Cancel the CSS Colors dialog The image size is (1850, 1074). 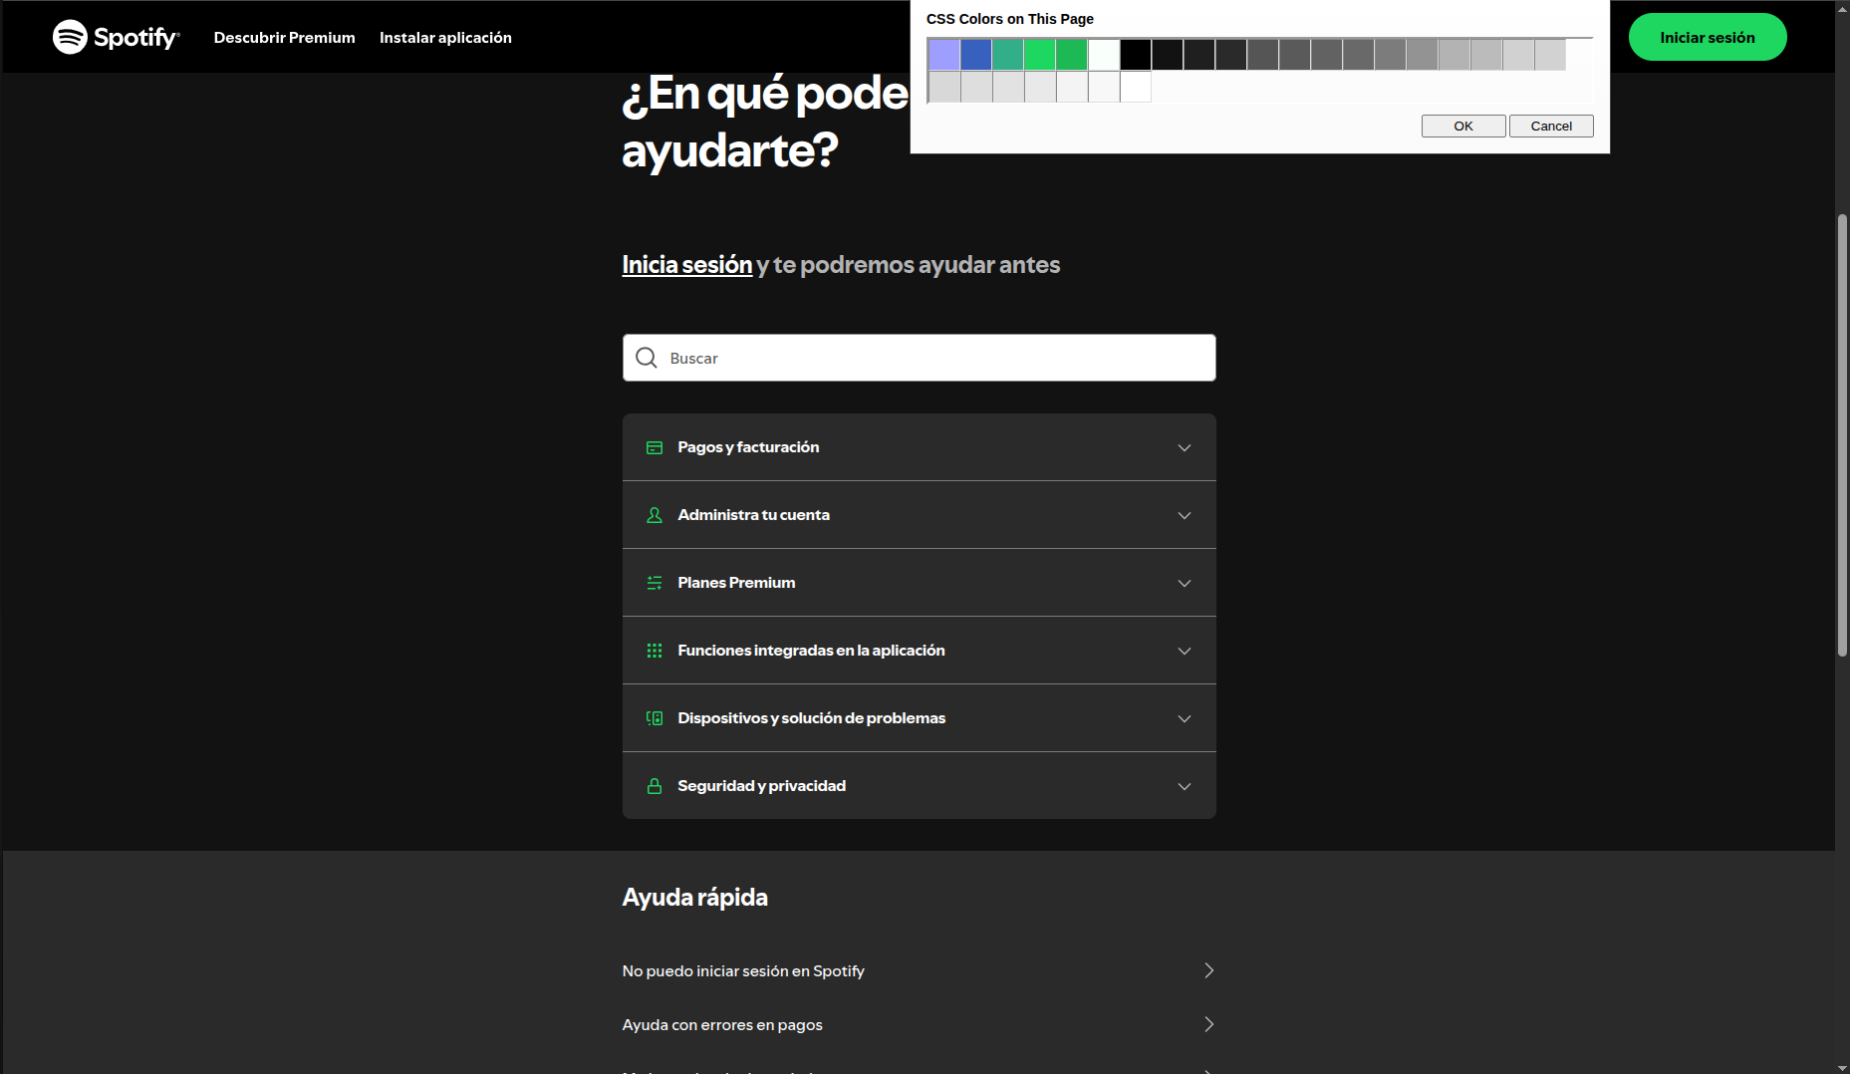1550,127
